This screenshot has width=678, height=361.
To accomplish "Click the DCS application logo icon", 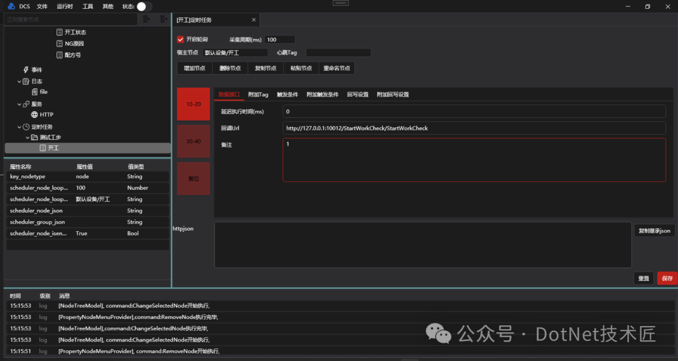I will point(11,6).
